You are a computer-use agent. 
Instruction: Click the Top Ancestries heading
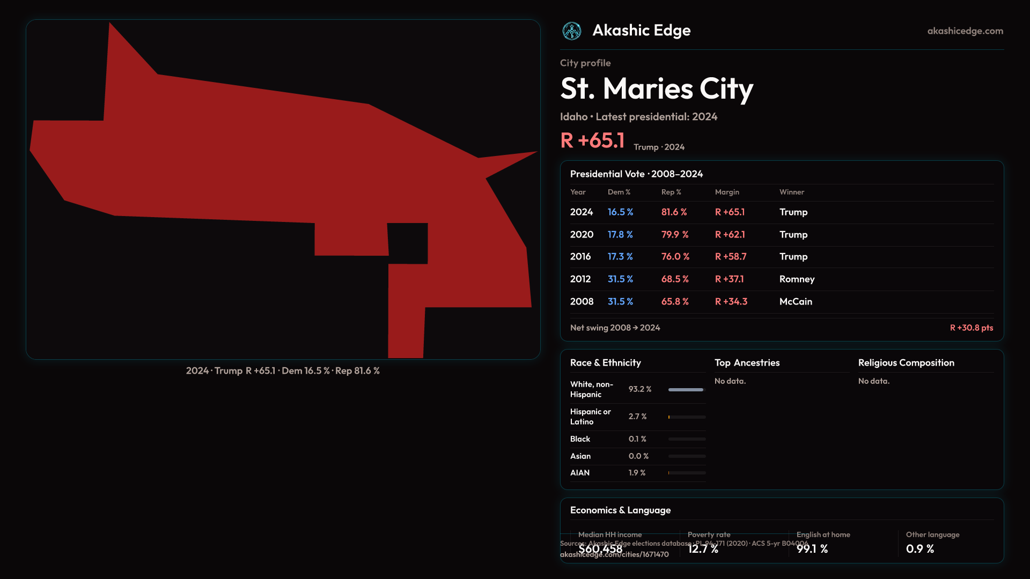click(x=747, y=363)
